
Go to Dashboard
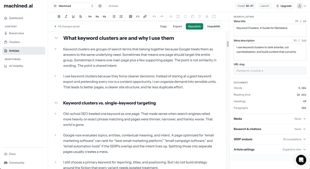pyautogui.click(x=24, y=18)
